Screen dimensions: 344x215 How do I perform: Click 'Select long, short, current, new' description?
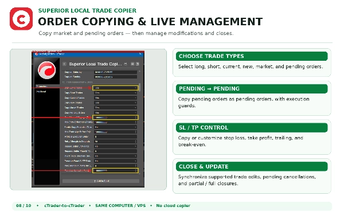tap(251, 67)
